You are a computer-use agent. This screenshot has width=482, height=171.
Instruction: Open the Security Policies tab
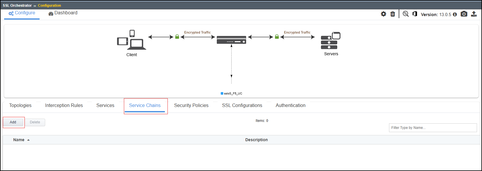tap(191, 106)
